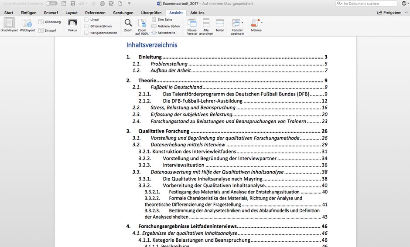Click TOC entry Aufbau der Arbeit

(x=230, y=71)
